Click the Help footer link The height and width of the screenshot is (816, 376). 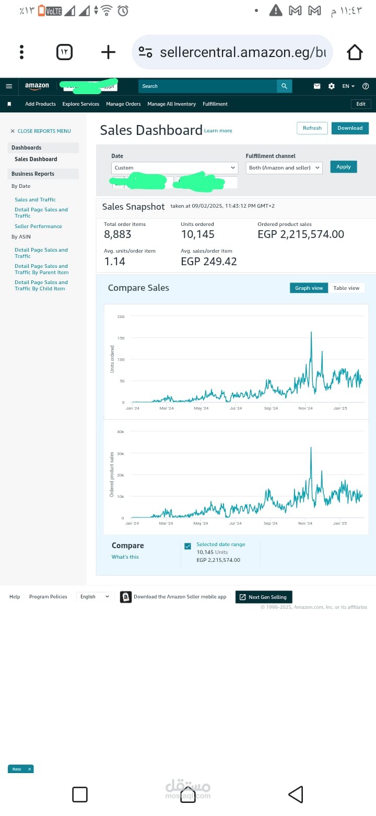click(15, 597)
